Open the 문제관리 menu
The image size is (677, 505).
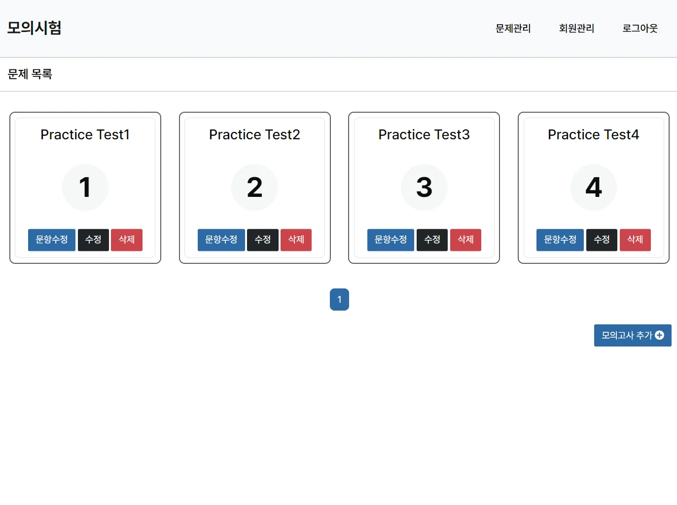tap(513, 29)
